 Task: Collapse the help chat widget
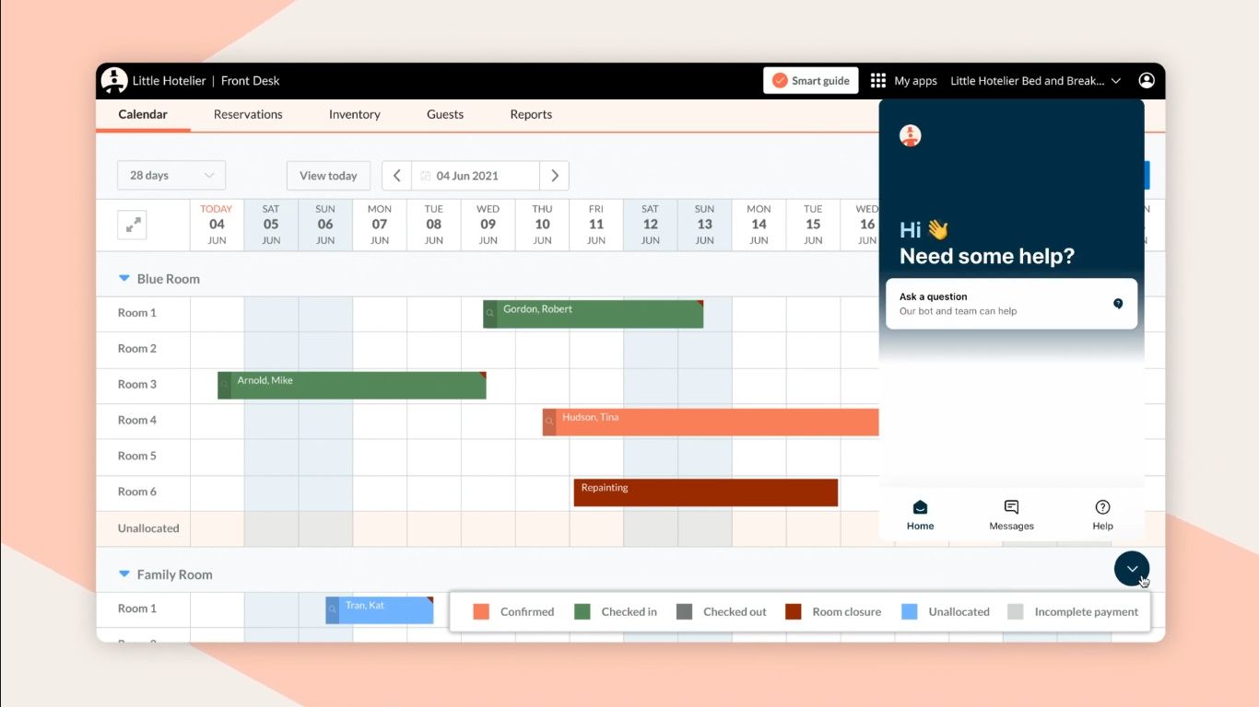tap(1132, 569)
